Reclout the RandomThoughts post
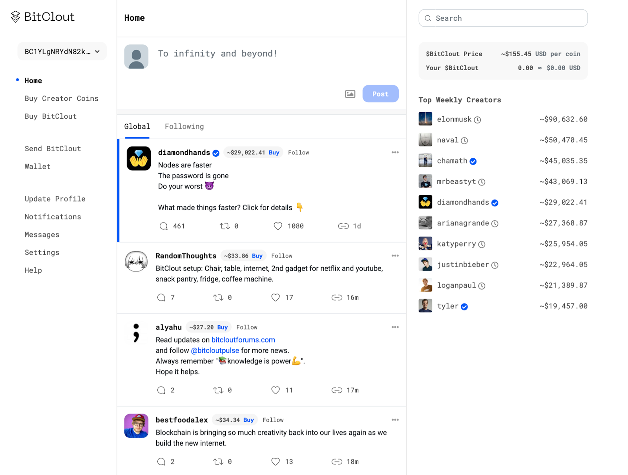Viewport: 628px width, 475px height. (x=218, y=297)
